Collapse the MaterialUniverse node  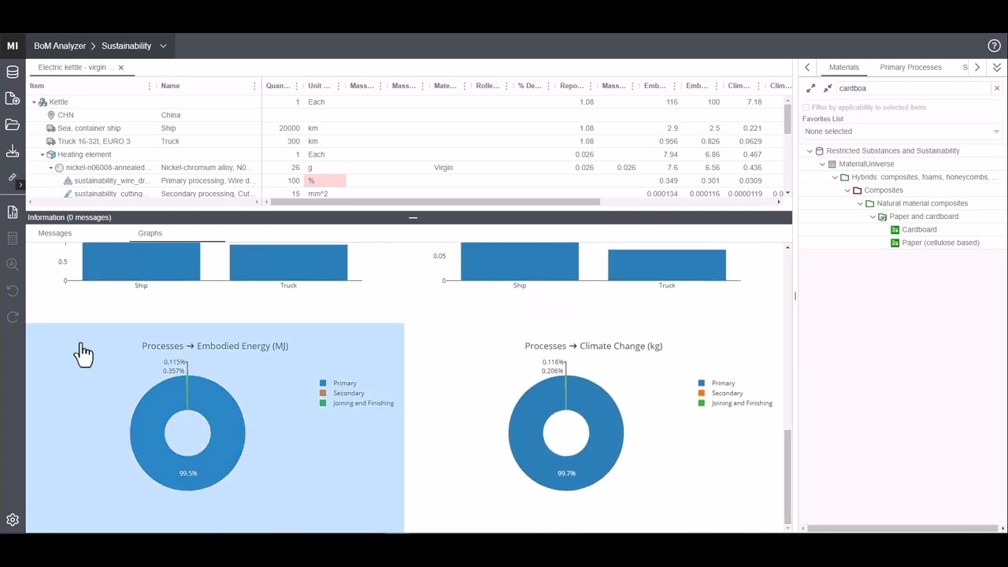click(822, 164)
